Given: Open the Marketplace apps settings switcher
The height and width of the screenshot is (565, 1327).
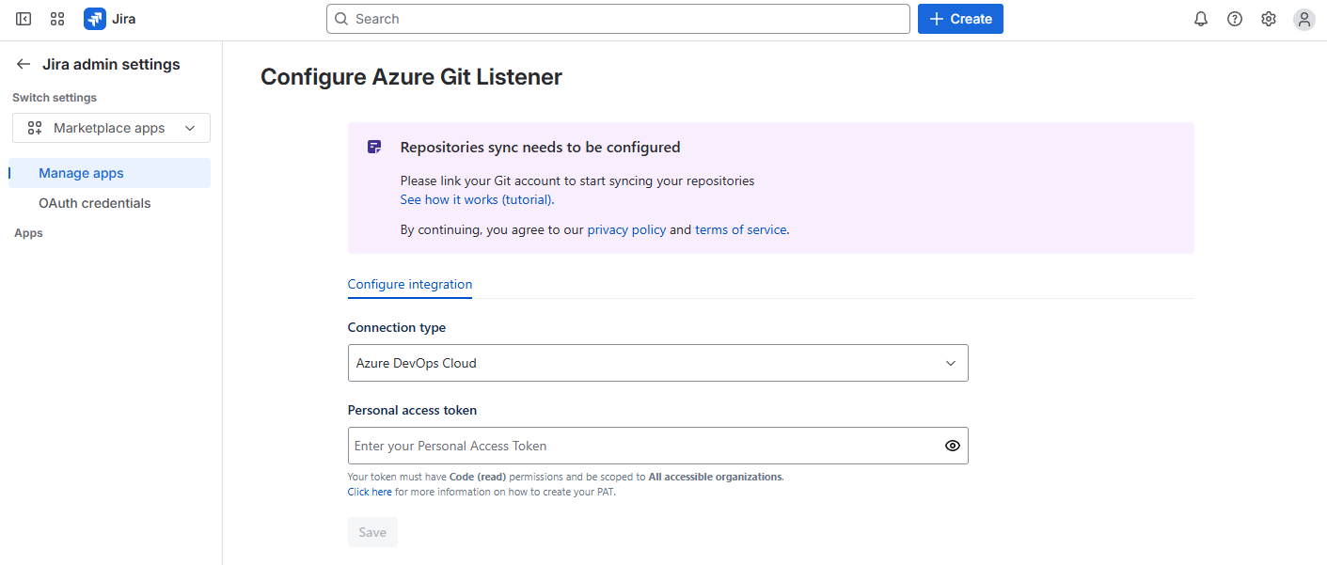Looking at the screenshot, I should click(111, 128).
